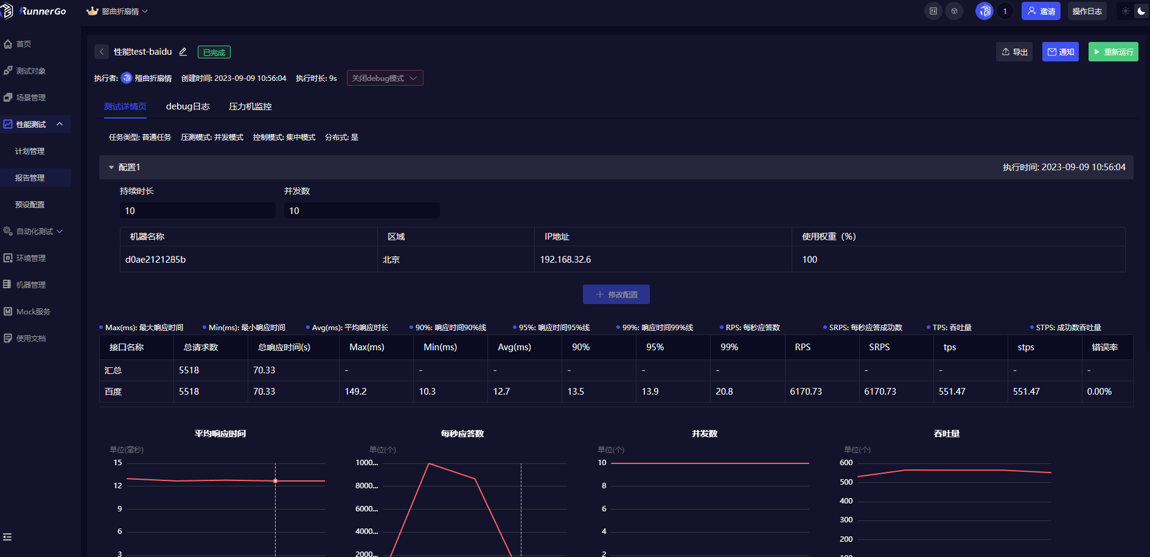Select the 测试详情页 tab
The image size is (1150, 557).
[125, 106]
